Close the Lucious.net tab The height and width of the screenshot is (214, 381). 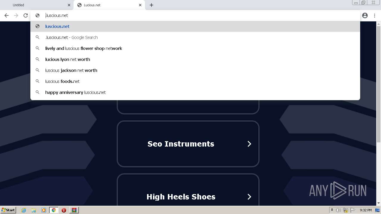coord(140,5)
